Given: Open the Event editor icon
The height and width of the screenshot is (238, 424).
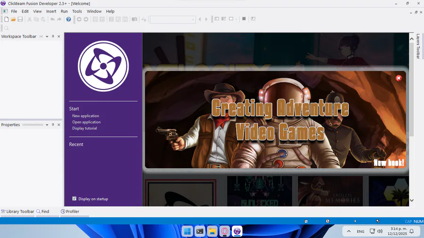Looking at the screenshot, I should 118,19.
